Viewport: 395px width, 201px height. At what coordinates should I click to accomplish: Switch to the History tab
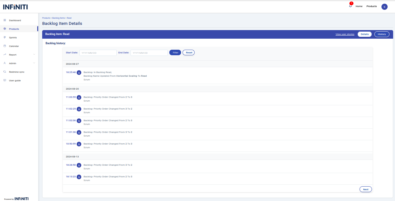(x=382, y=34)
